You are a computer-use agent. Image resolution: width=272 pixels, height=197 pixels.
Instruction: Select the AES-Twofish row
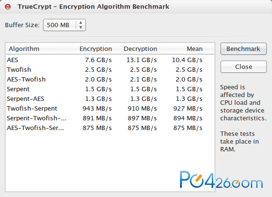[x=110, y=80]
